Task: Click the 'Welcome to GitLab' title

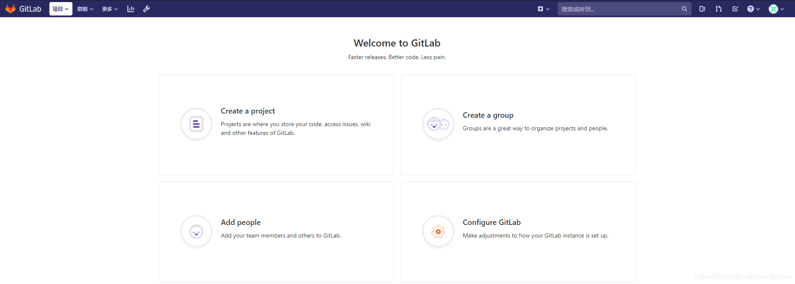Action: pyautogui.click(x=397, y=43)
